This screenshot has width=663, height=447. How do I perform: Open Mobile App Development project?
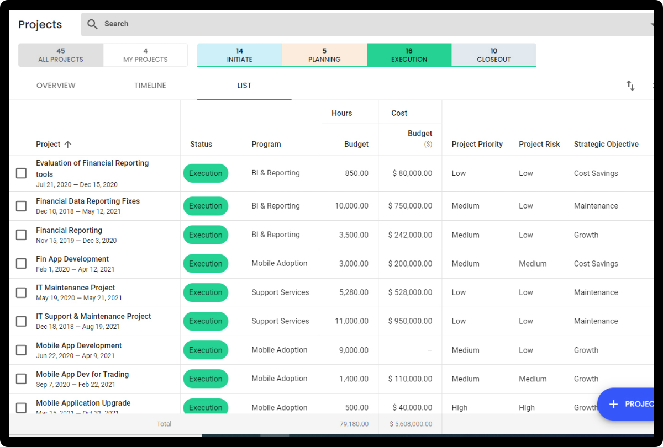coord(79,345)
